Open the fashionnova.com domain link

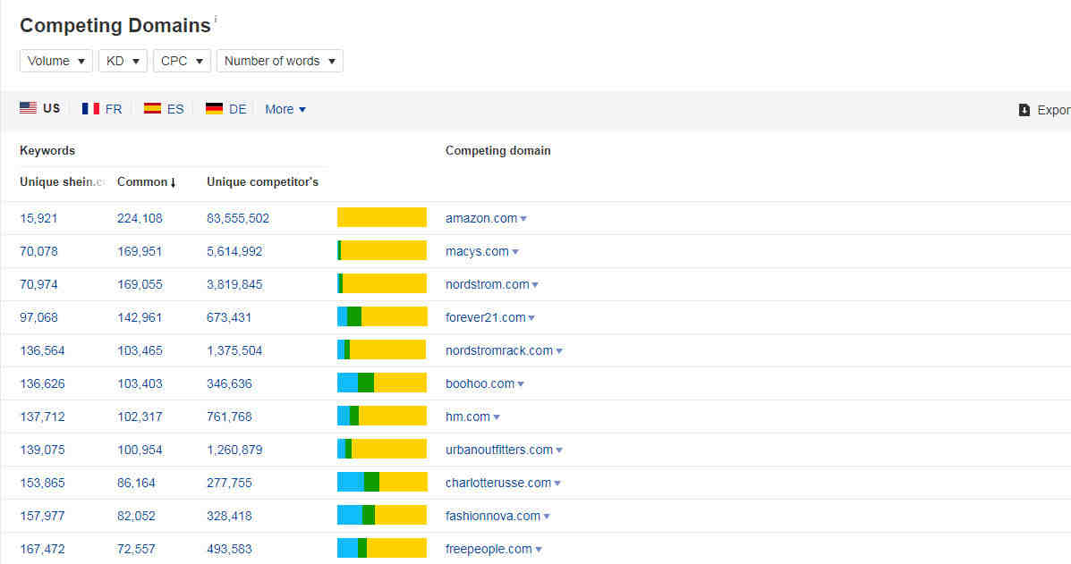coord(492,517)
